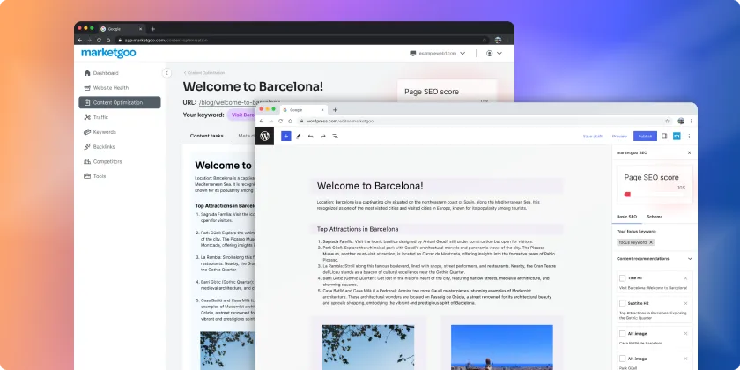The height and width of the screenshot is (370, 740).
Task: Check the Title H1 recommendation checkbox
Action: click(622, 277)
